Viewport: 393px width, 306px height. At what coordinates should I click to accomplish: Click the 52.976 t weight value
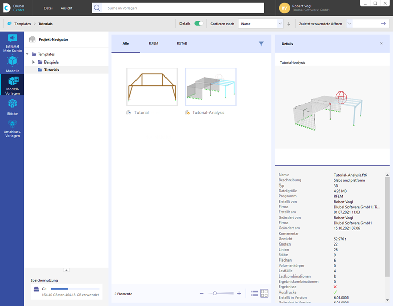pyautogui.click(x=340, y=239)
